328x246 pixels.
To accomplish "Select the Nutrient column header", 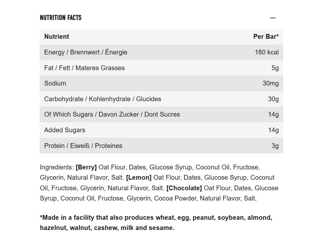I will click(57, 37).
